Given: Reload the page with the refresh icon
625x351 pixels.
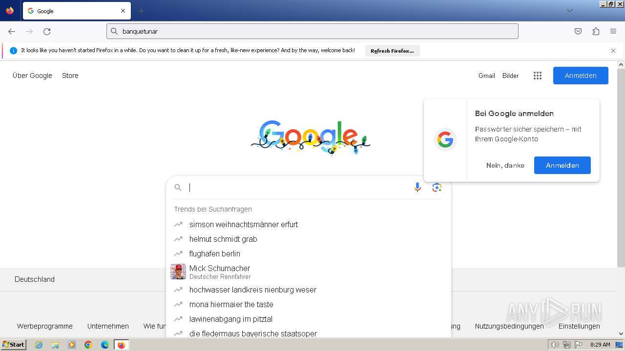Looking at the screenshot, I should (x=47, y=31).
